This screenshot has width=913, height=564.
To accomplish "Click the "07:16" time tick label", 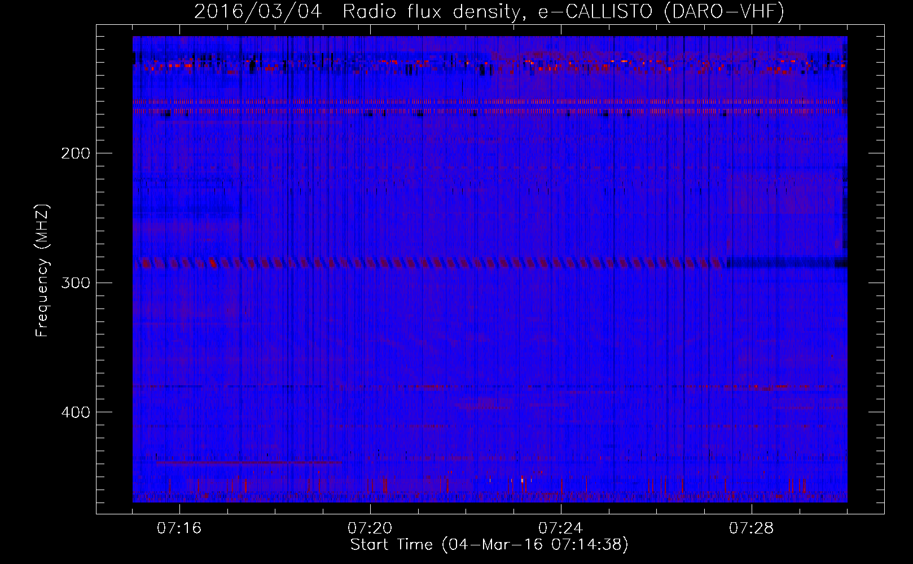I will tap(179, 528).
